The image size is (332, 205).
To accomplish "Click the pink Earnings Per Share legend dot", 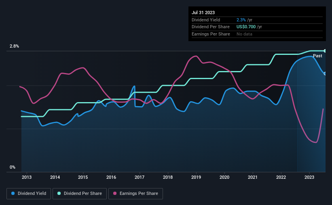I will (x=115, y=193).
